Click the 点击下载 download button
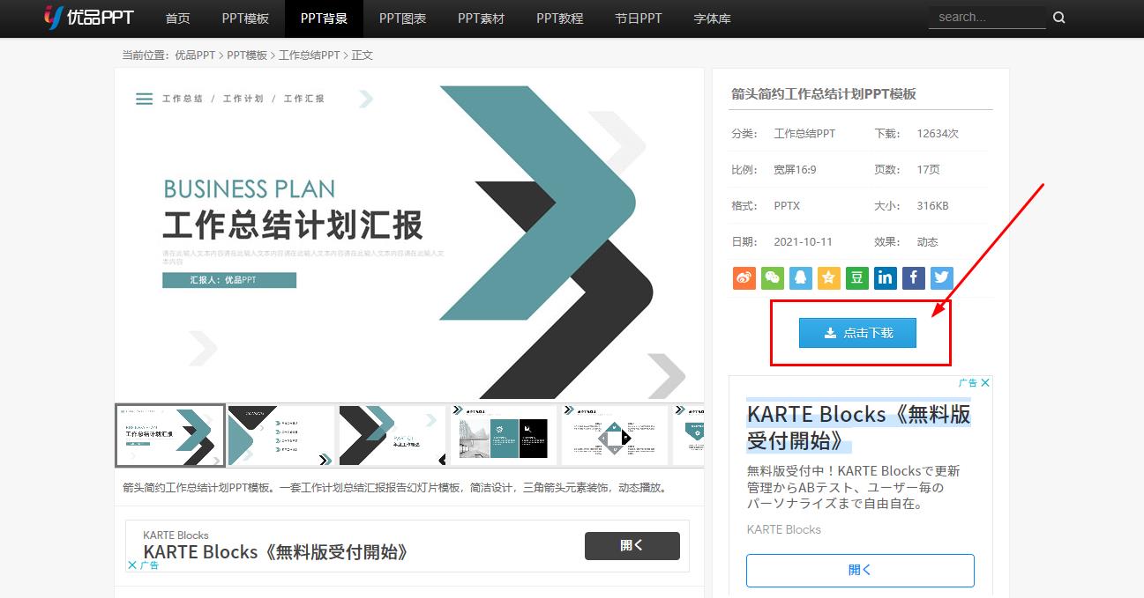1144x598 pixels. click(x=857, y=333)
